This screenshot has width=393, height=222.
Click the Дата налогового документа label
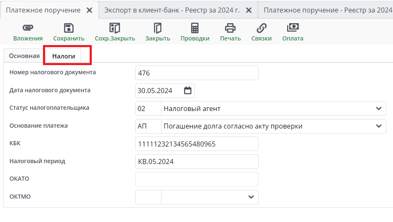click(x=50, y=90)
